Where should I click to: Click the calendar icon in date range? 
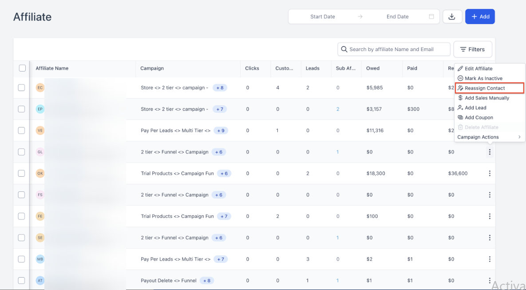[431, 16]
